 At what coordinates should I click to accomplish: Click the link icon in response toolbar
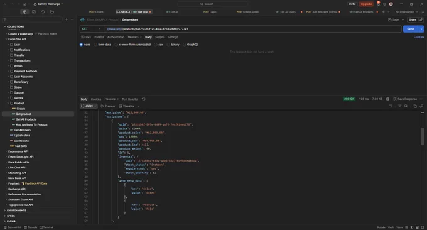point(421,106)
